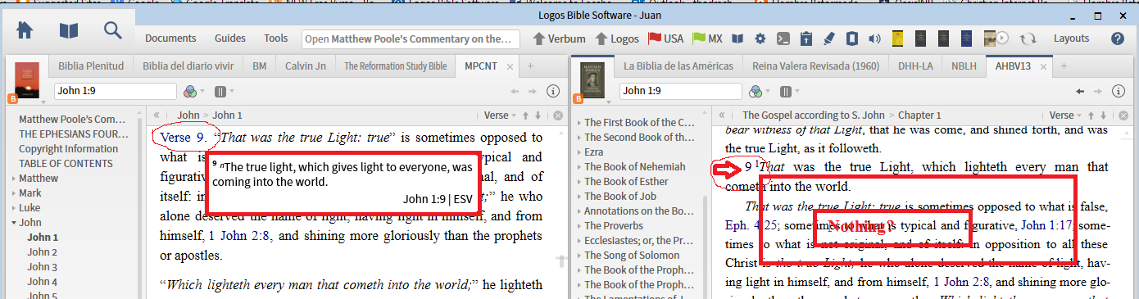1139x299 pixels.
Task: Open the Search magnifier icon
Action: click(113, 30)
